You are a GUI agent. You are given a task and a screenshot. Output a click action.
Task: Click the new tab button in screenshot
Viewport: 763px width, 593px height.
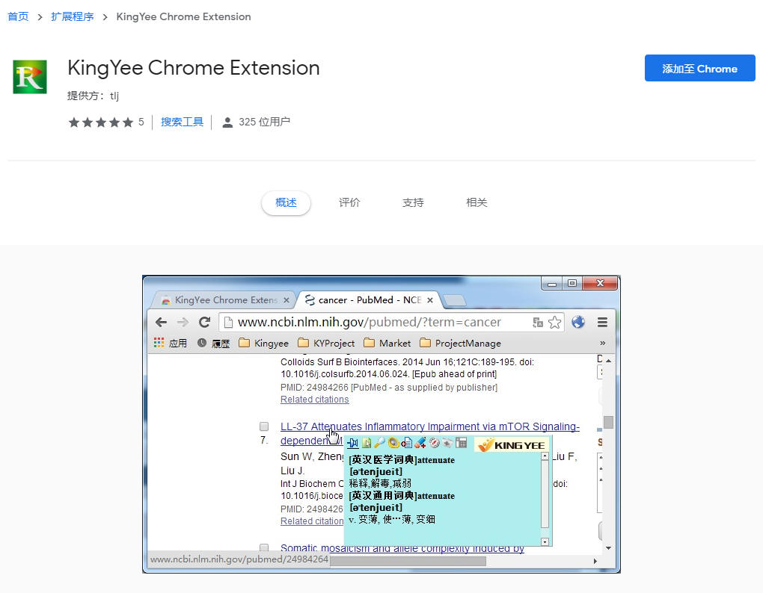[455, 301]
